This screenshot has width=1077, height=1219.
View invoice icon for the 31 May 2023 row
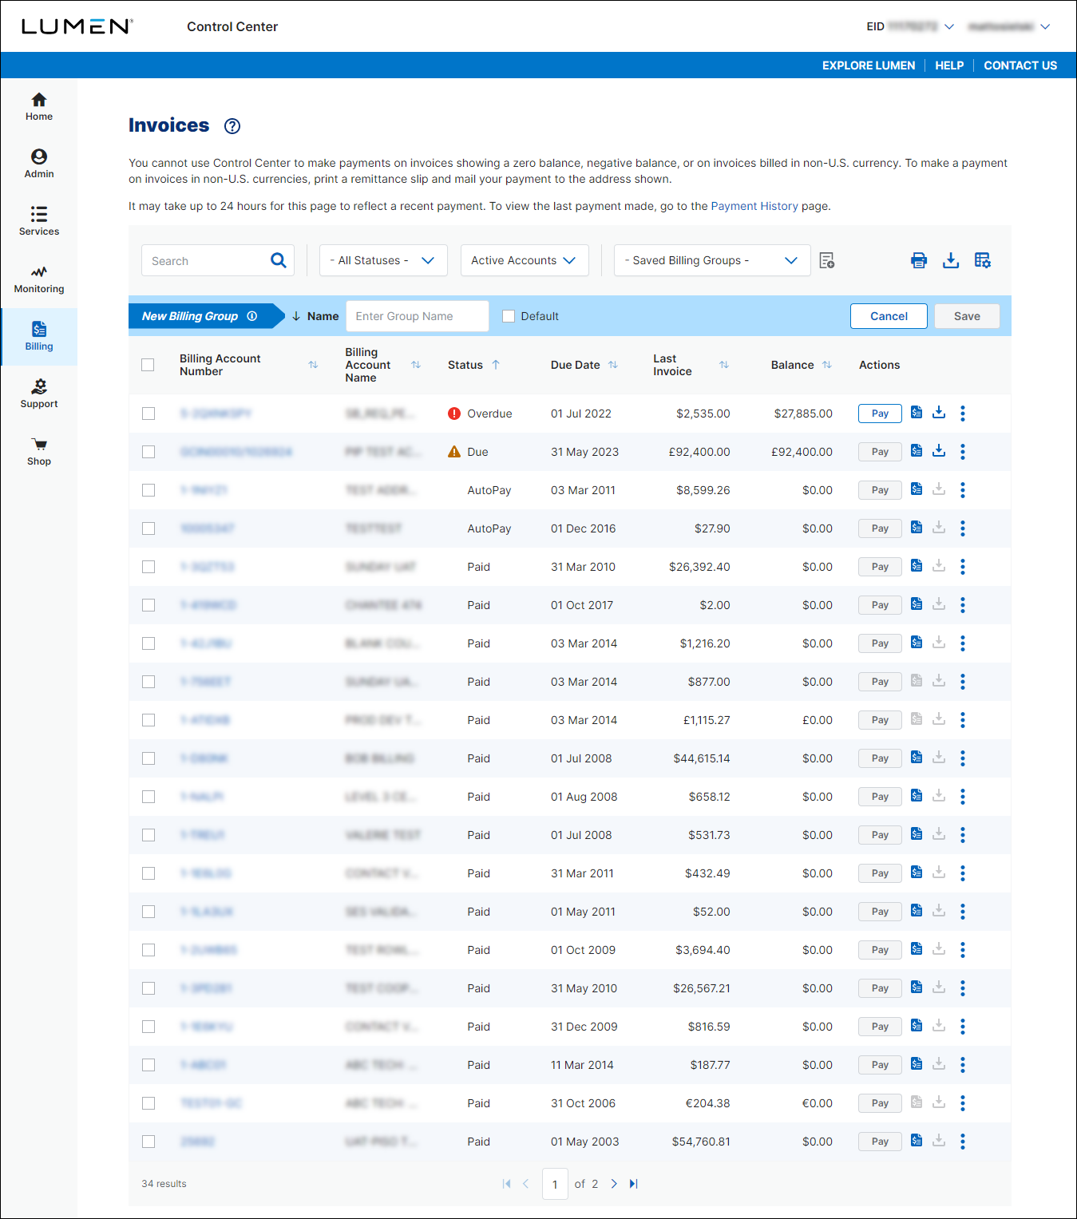click(x=917, y=451)
